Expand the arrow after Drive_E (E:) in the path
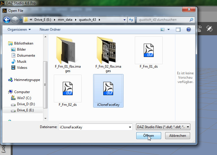 (x=54, y=20)
